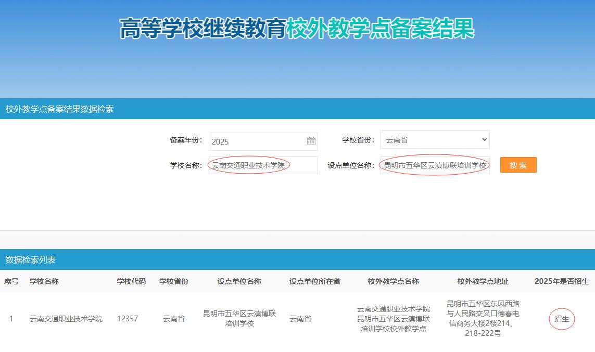This screenshot has height=352, width=595.
Task: Click the 学校名称 table column header
Action: pyautogui.click(x=44, y=281)
